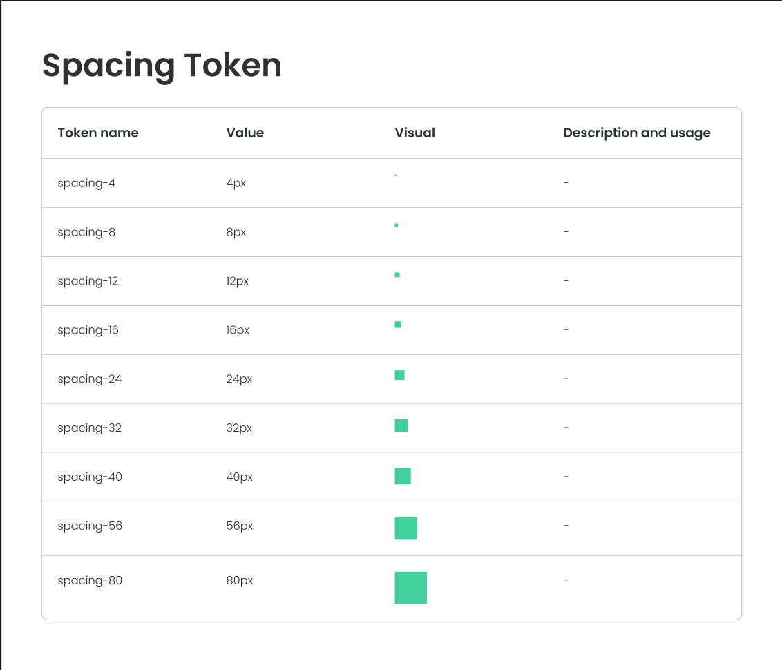Screen dimensions: 782x670
Task: Click the 'Description and usage' column header
Action: [x=637, y=133]
